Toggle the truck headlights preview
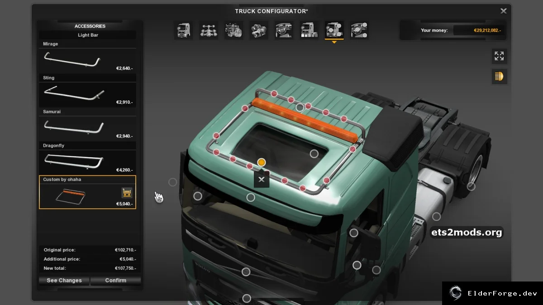This screenshot has width=543, height=305. click(499, 76)
